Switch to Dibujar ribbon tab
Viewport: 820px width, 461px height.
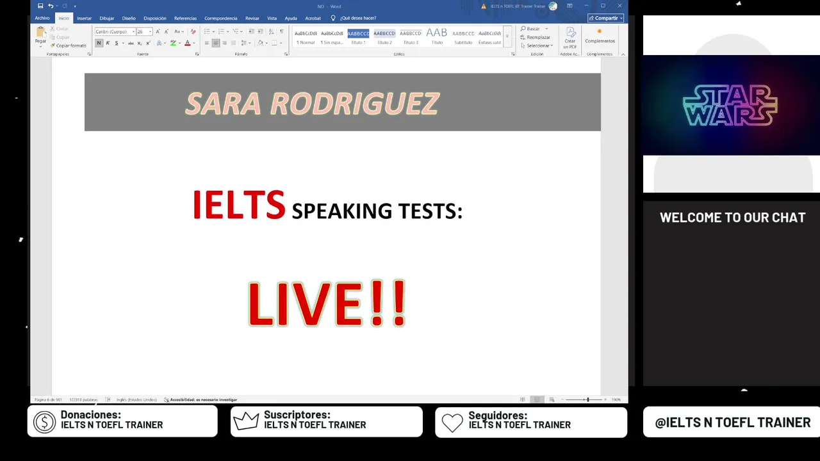tap(107, 18)
